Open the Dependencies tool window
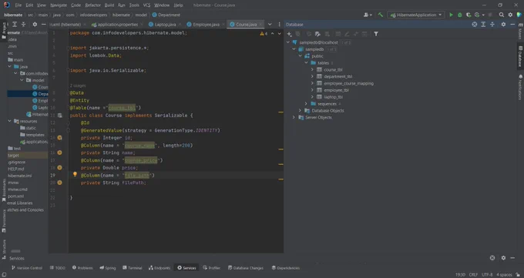This screenshot has height=278, width=524. (x=285, y=268)
